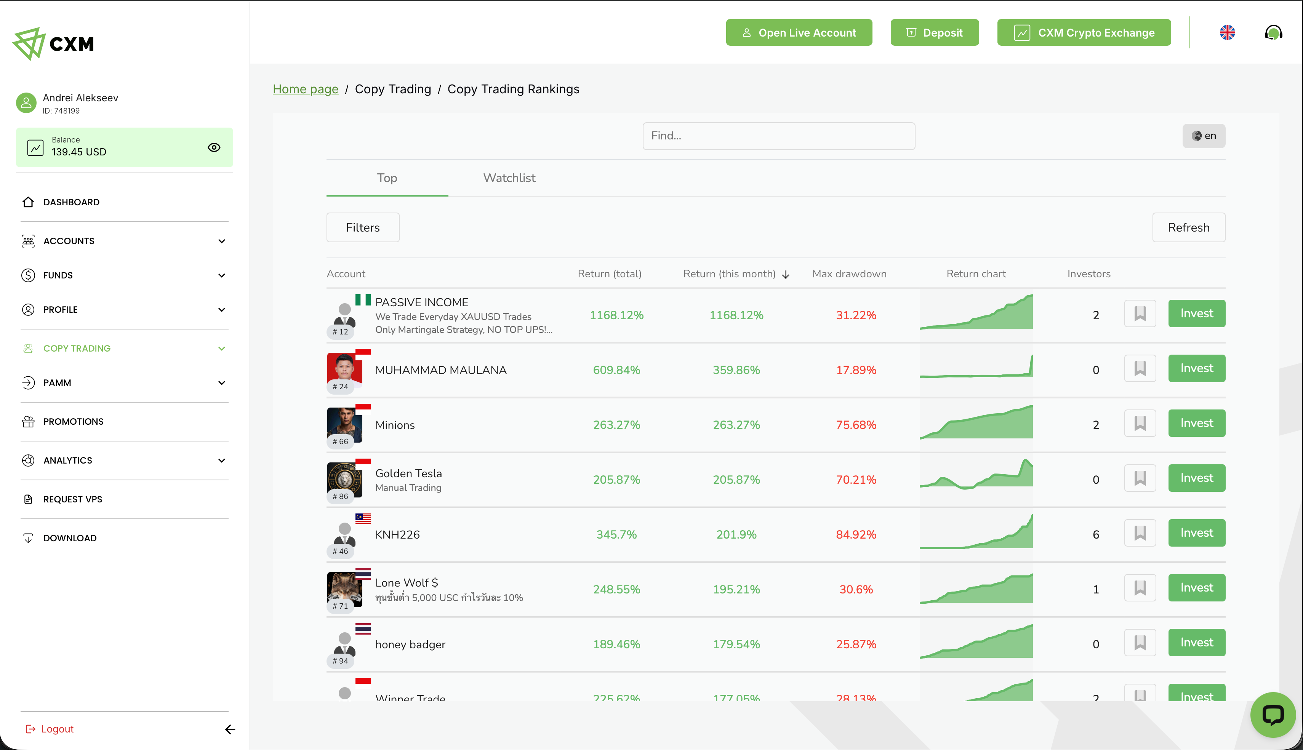Collapse the Copy Trading menu chevron

point(221,348)
